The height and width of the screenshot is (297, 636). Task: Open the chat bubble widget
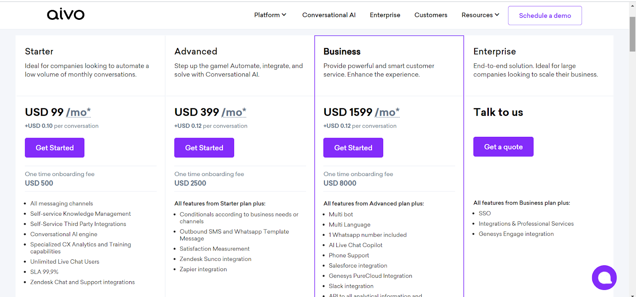point(604,278)
